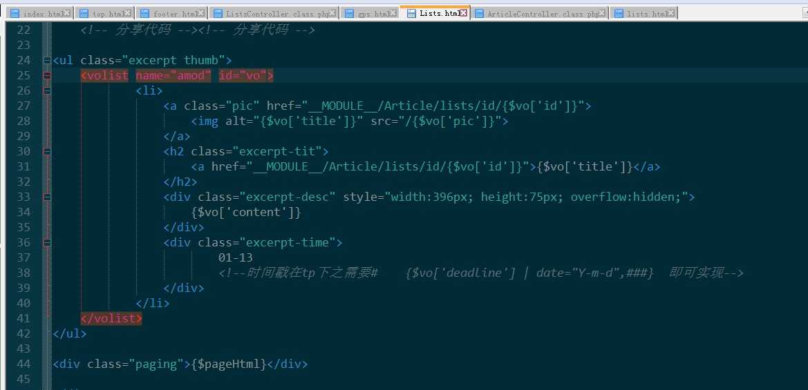Image resolution: width=808 pixels, height=390 pixels.
Task: Close the footer.html tab
Action: pyautogui.click(x=200, y=13)
